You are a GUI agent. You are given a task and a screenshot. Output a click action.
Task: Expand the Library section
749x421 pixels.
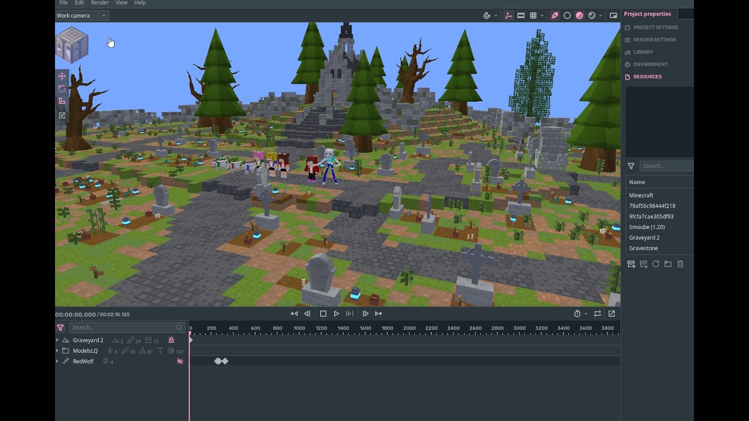click(643, 52)
